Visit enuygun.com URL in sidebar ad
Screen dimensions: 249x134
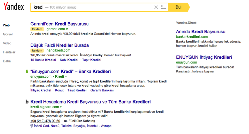point(187,62)
